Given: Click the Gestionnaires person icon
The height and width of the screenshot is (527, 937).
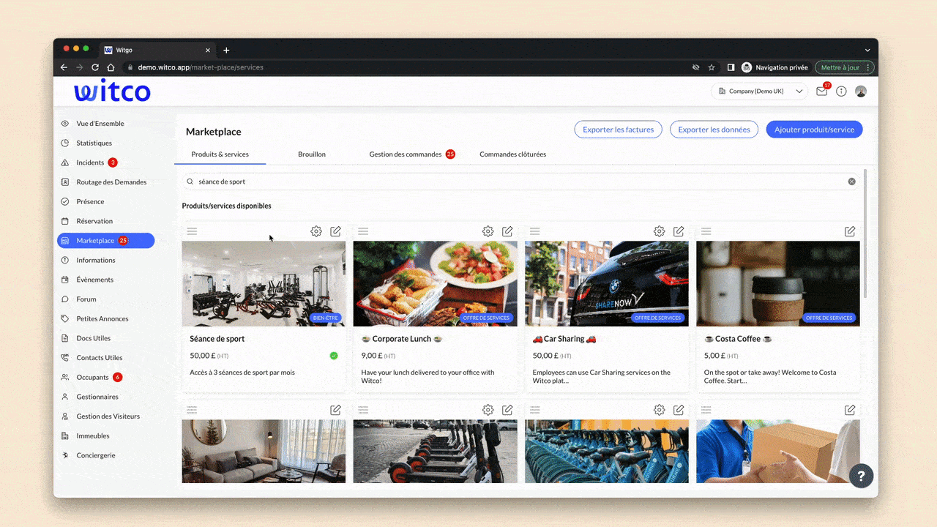Looking at the screenshot, I should 65,397.
